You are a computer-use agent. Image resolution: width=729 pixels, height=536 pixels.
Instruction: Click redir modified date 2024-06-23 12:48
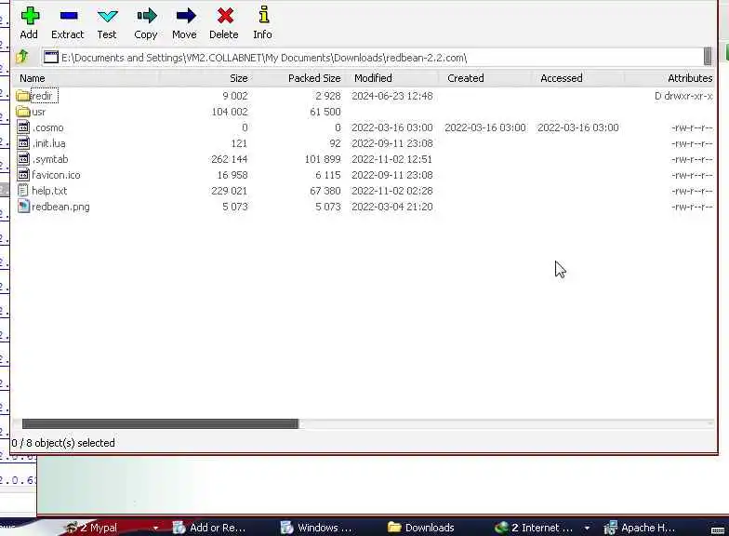click(392, 96)
